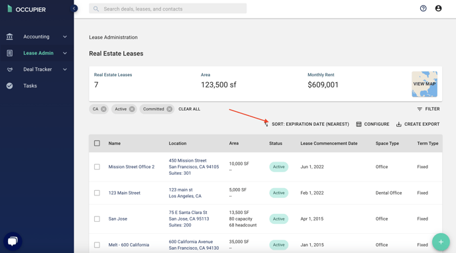456x253 pixels.
Task: Check the Mission Street Office 2 row
Action: point(97,167)
